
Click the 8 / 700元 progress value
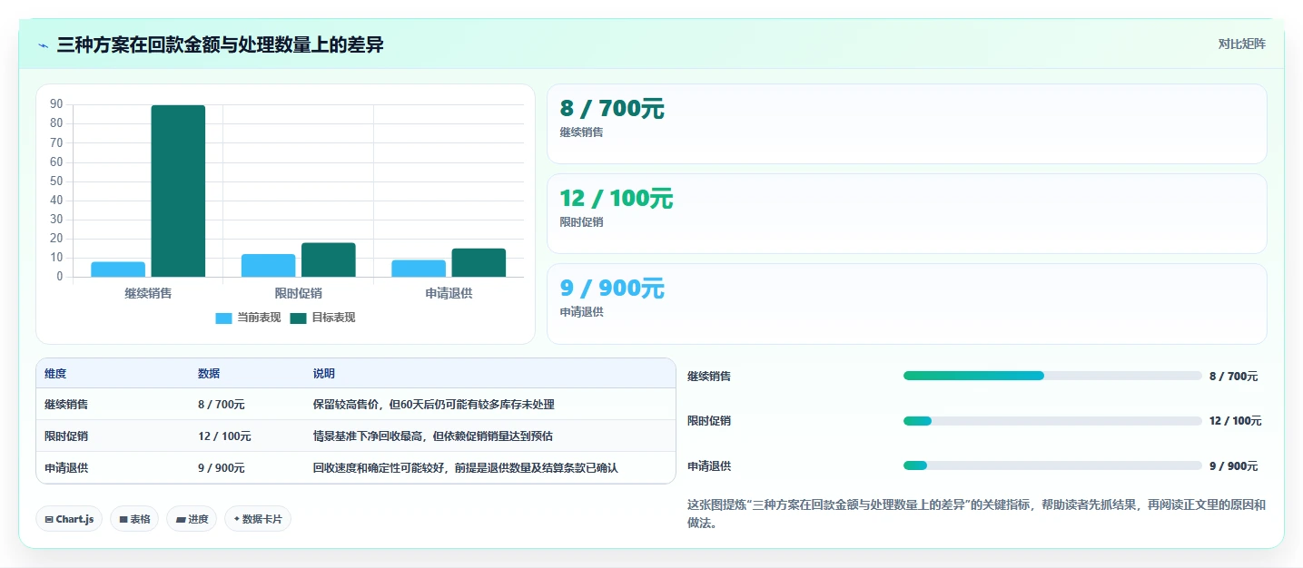pyautogui.click(x=1233, y=376)
